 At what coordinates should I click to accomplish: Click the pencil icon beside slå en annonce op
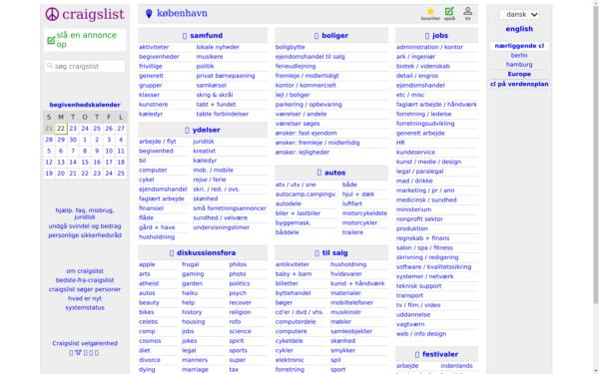pyautogui.click(x=51, y=40)
